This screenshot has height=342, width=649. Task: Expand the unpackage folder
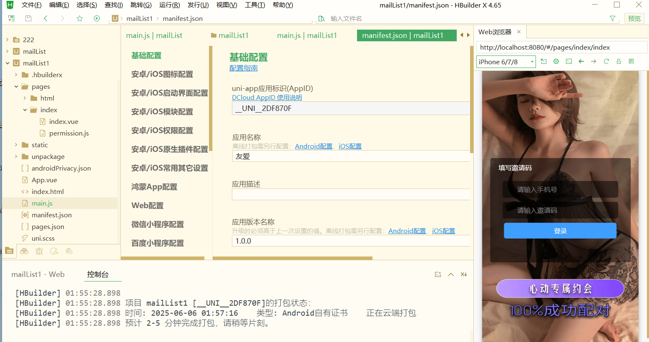tap(16, 156)
